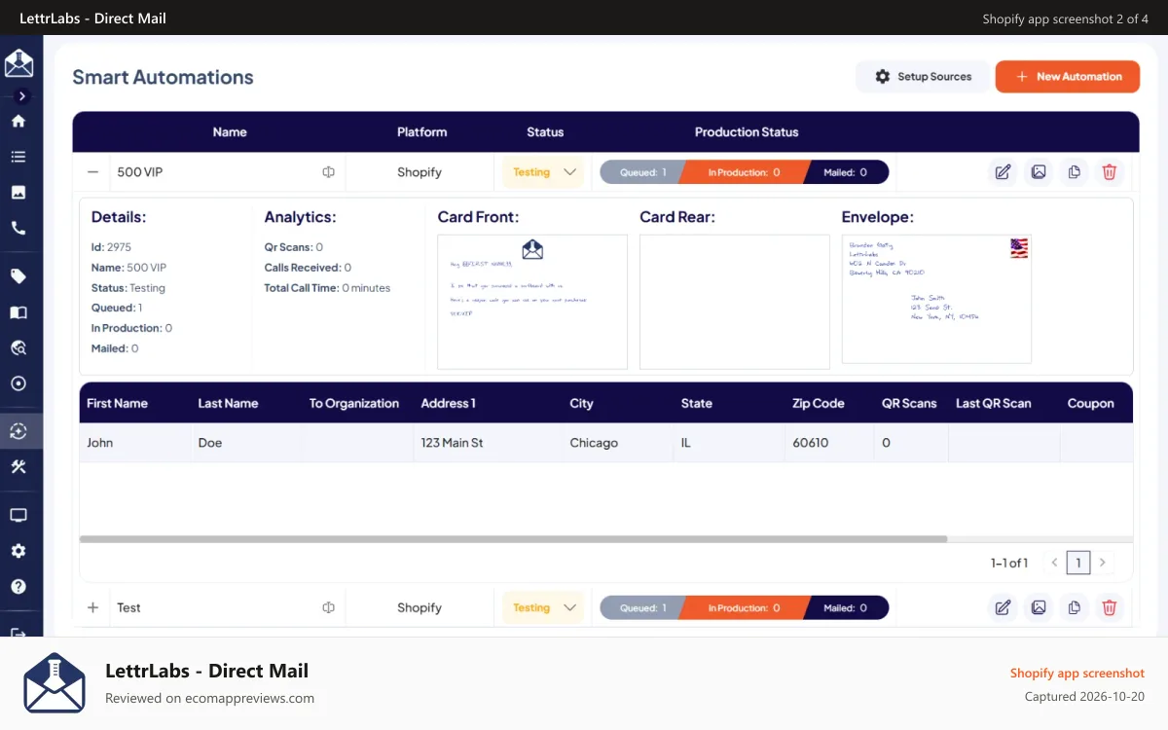Screen dimensions: 1168x730
Task: Go to previous page of recipients
Action: pos(1054,563)
